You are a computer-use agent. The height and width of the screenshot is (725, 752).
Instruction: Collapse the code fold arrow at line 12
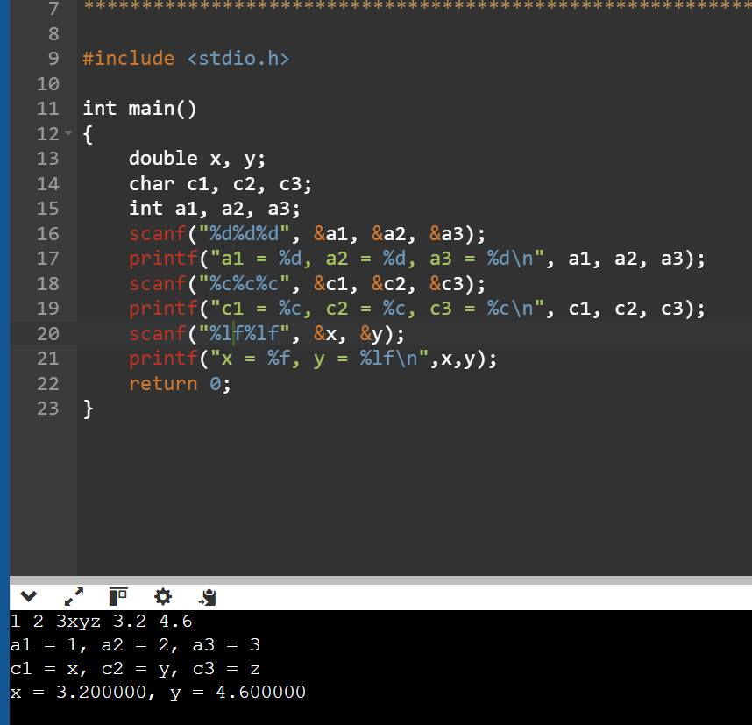click(x=68, y=133)
